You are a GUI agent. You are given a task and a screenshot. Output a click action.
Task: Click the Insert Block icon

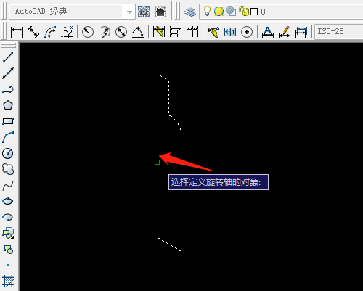point(8,233)
